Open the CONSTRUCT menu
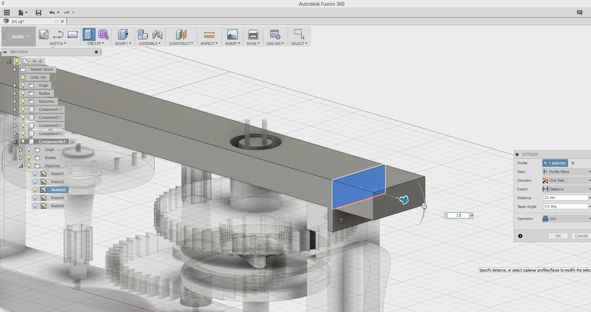This screenshot has width=591, height=312. 181,44
